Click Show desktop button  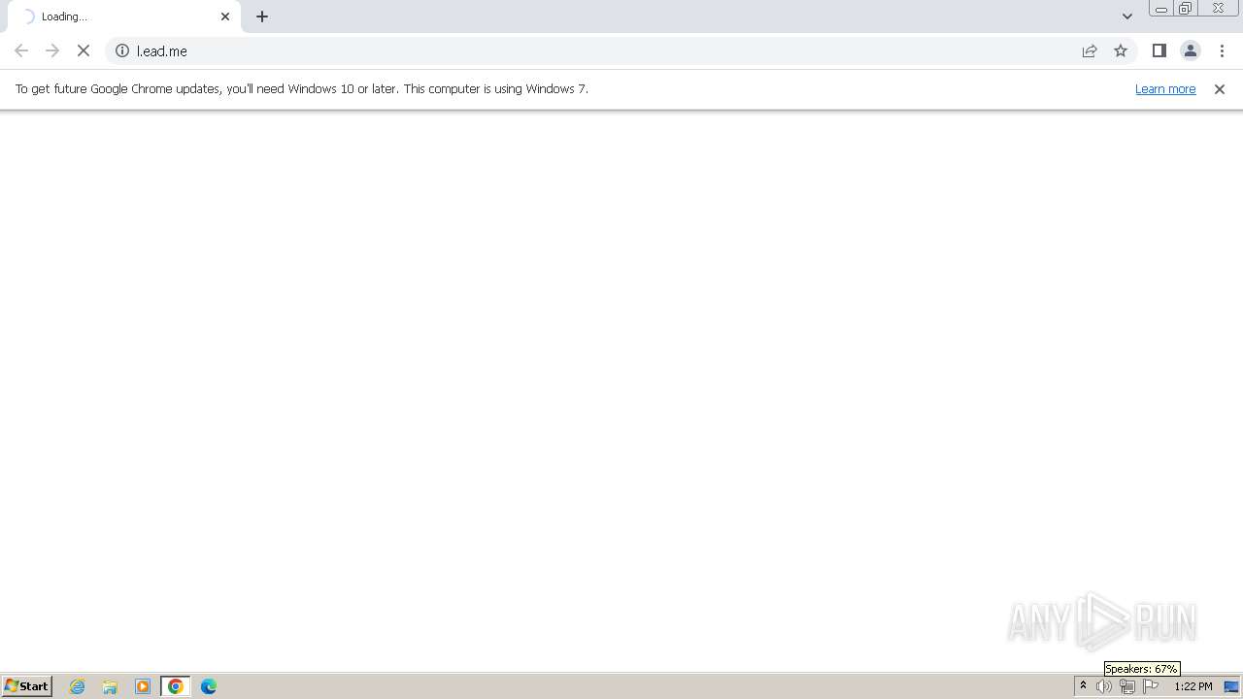pos(1232,686)
